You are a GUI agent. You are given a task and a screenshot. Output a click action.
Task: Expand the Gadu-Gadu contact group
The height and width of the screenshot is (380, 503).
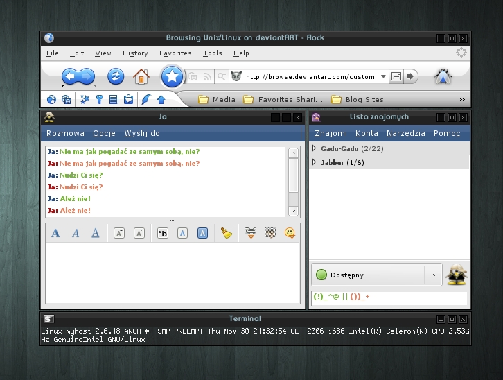point(315,148)
